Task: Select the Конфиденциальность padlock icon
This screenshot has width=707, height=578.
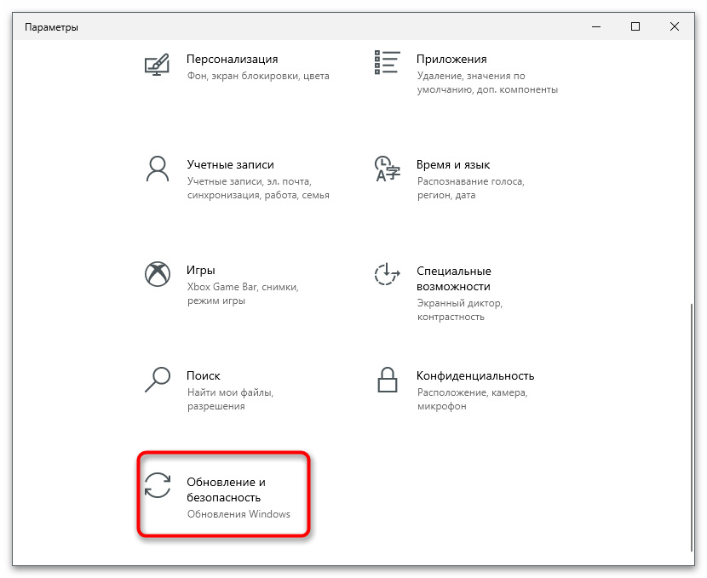Action: click(388, 380)
